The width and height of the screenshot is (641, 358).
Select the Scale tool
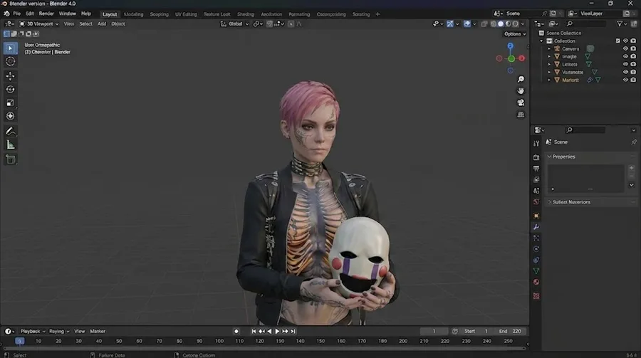point(10,102)
